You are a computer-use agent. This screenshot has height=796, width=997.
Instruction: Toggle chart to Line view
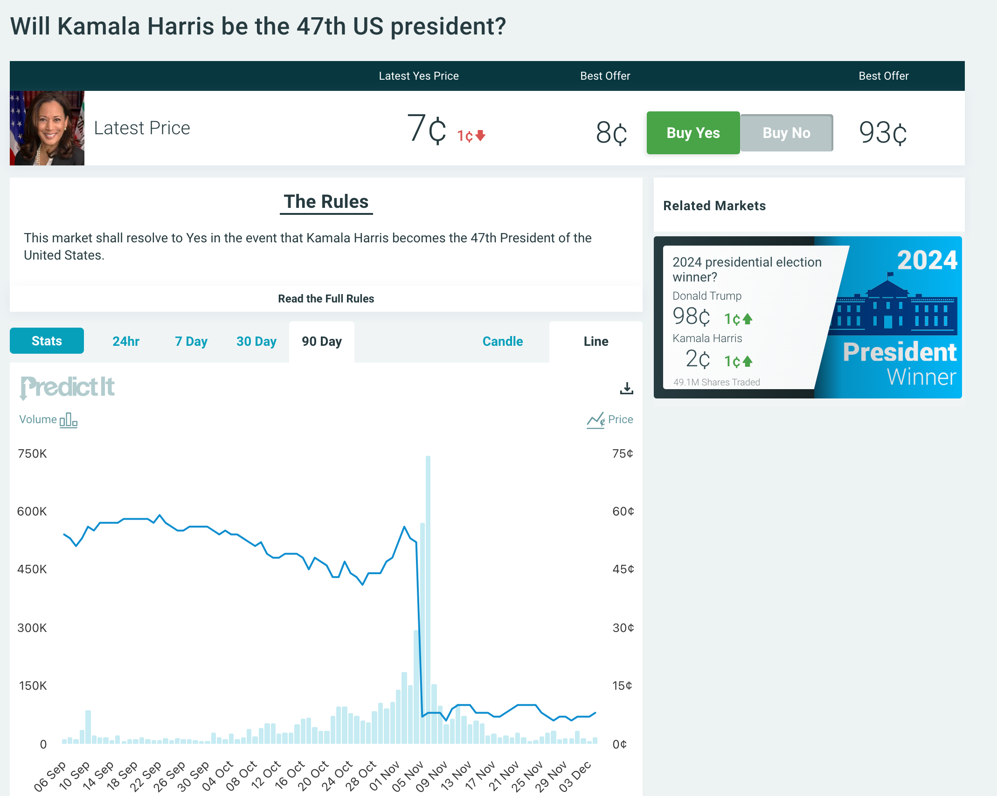596,342
